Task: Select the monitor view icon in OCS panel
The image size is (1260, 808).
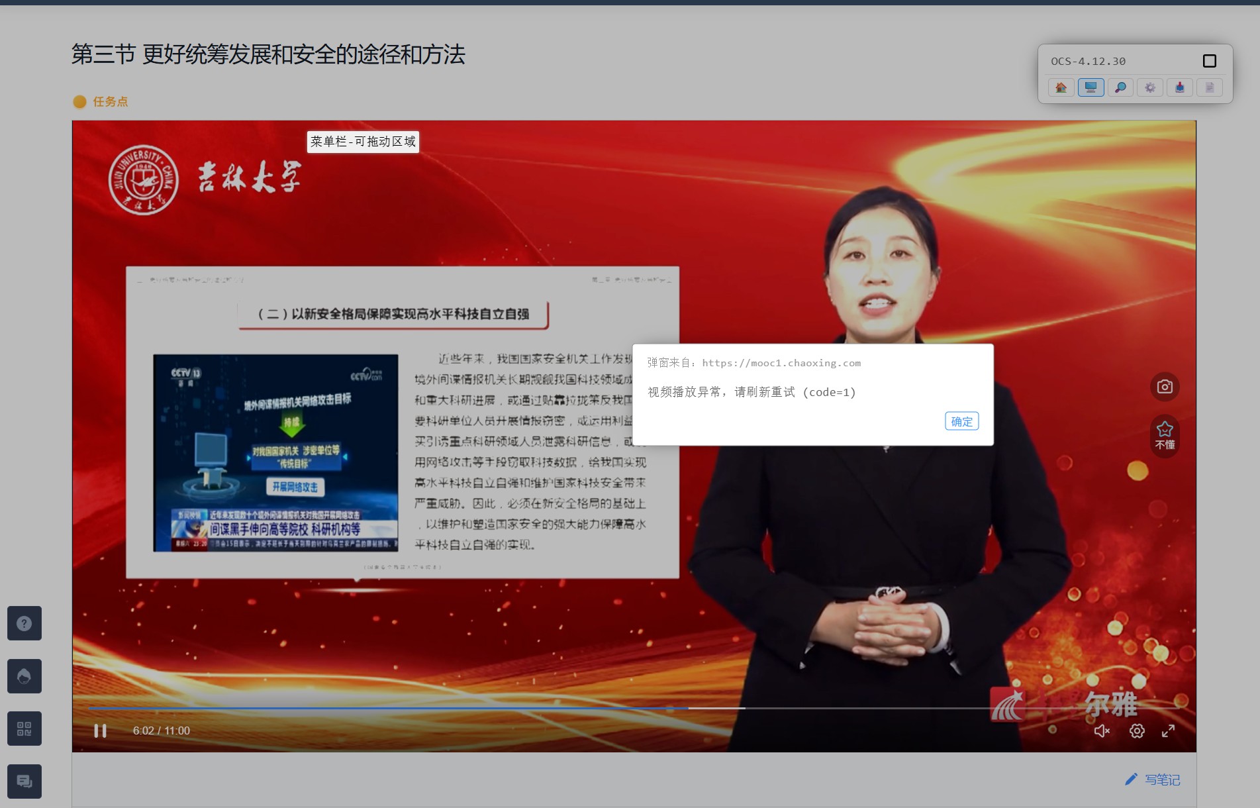Action: coord(1091,87)
